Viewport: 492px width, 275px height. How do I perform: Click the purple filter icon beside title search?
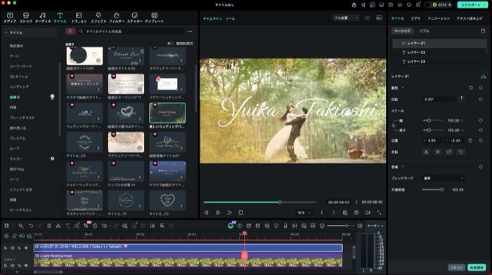pos(70,31)
